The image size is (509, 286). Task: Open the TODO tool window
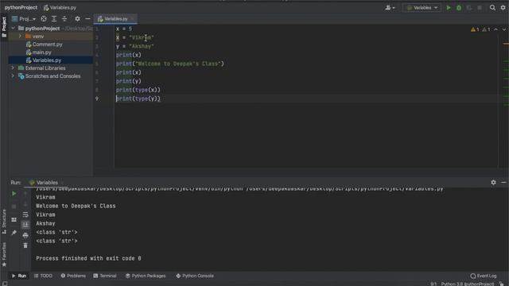click(43, 276)
